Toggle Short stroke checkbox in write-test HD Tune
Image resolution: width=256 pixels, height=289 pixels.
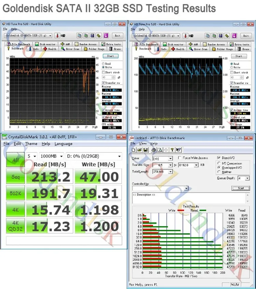click(x=103, y=72)
